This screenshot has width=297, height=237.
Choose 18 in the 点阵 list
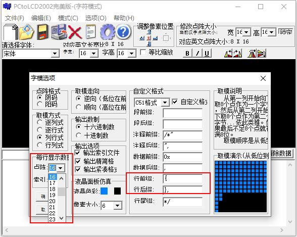click(x=53, y=189)
